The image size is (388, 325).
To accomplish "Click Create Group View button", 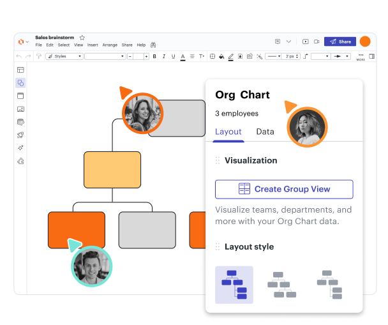I will [x=284, y=189].
